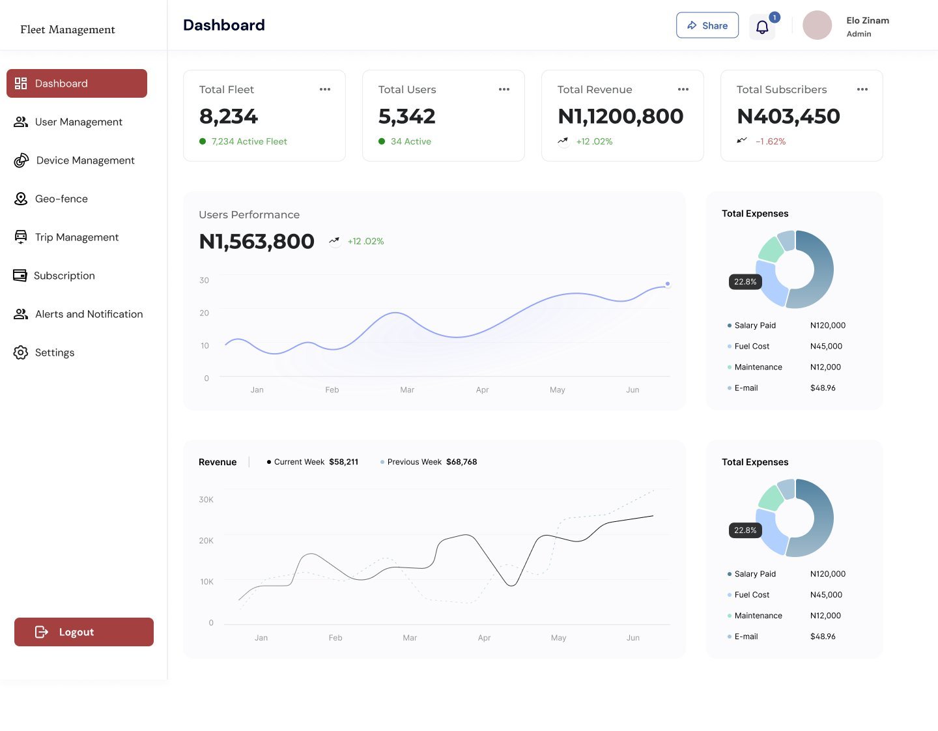Open the Dashboard menu item
The width and height of the screenshot is (938, 731).
(77, 83)
